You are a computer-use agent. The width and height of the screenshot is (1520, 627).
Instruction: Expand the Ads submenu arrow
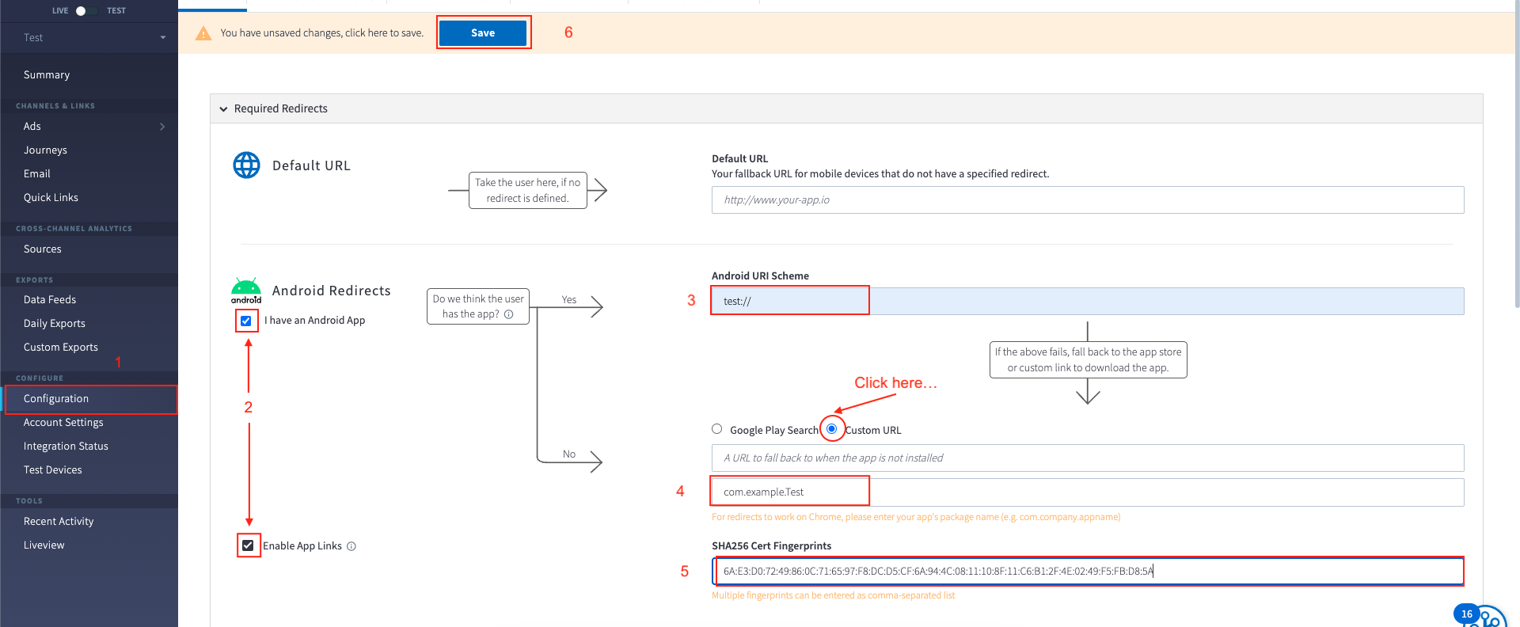(x=162, y=127)
